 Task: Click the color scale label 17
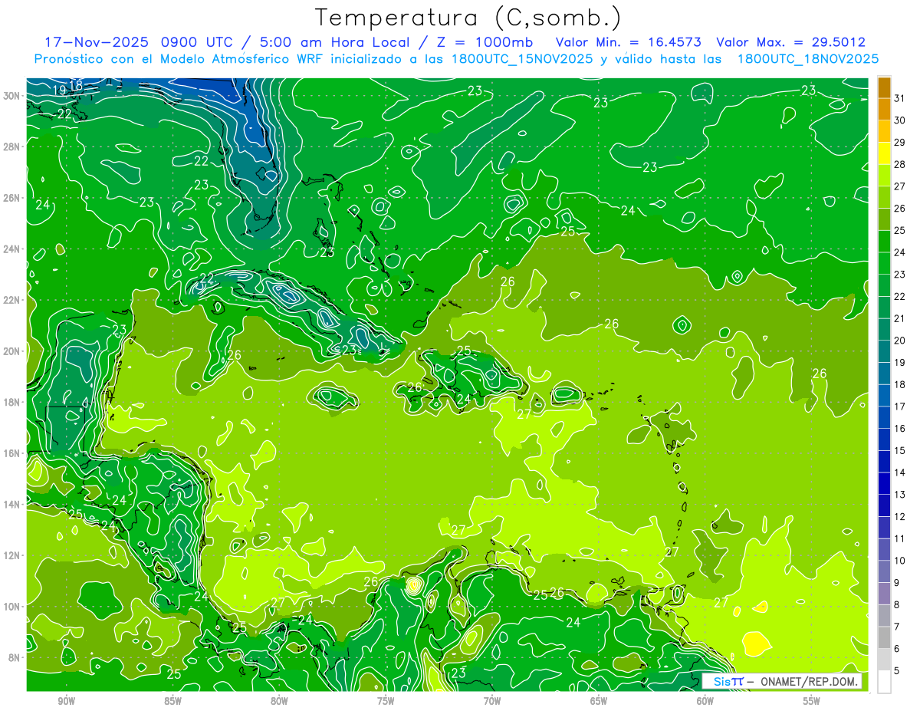coord(899,407)
